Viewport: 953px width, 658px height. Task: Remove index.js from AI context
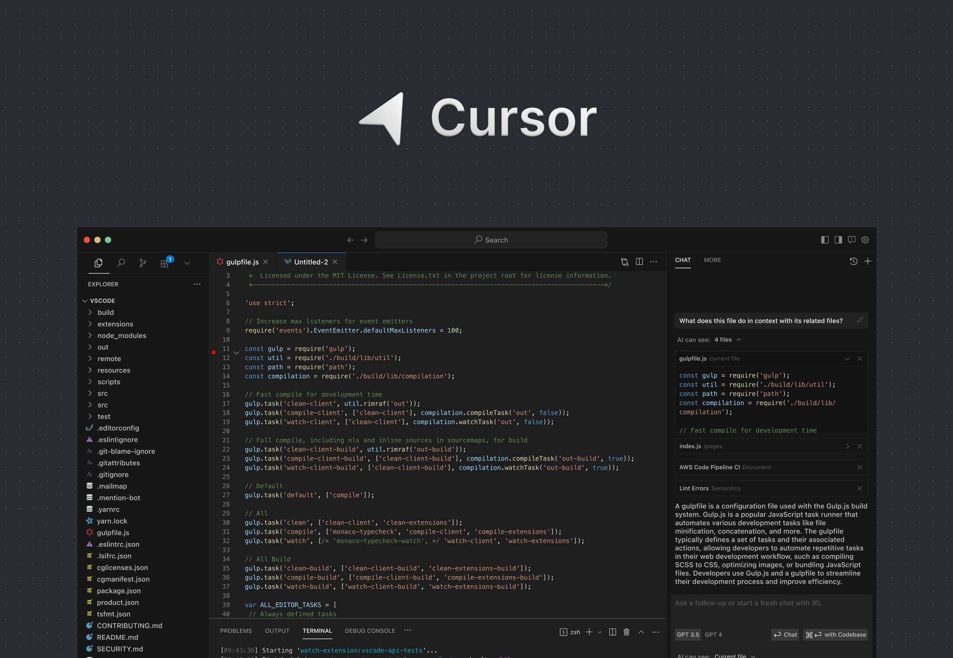[860, 446]
